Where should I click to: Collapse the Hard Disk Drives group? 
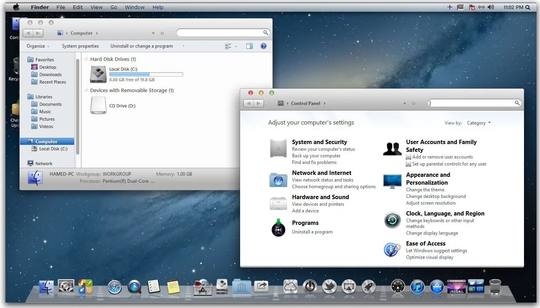[x=86, y=59]
